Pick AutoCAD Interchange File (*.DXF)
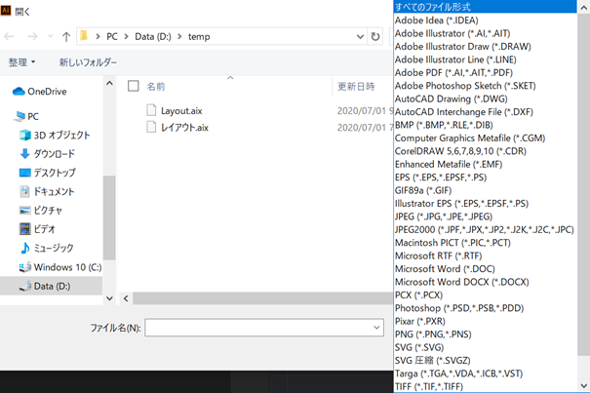The height and width of the screenshot is (393, 590). coord(485,112)
